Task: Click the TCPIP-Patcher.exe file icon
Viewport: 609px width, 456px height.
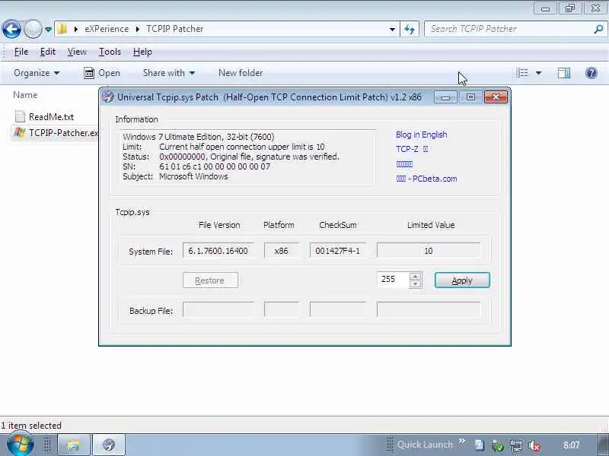Action: (20, 133)
